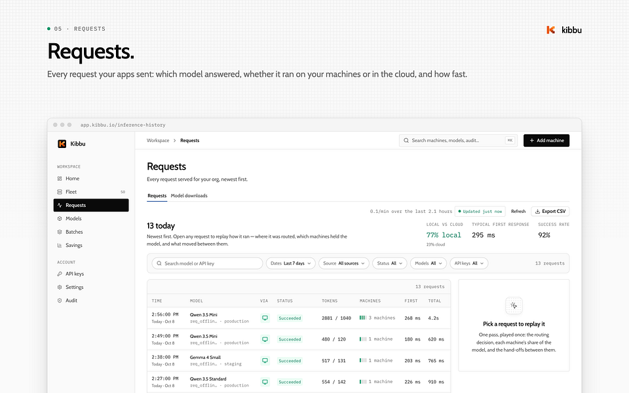Click the via icon on the 2:56:00 PM row

[265, 318]
